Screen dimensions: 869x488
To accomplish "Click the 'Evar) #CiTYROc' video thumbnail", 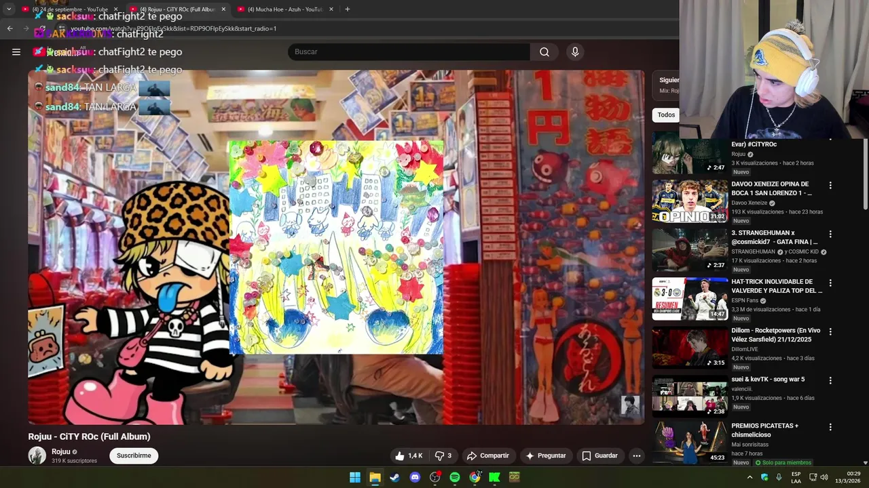I will pyautogui.click(x=690, y=152).
